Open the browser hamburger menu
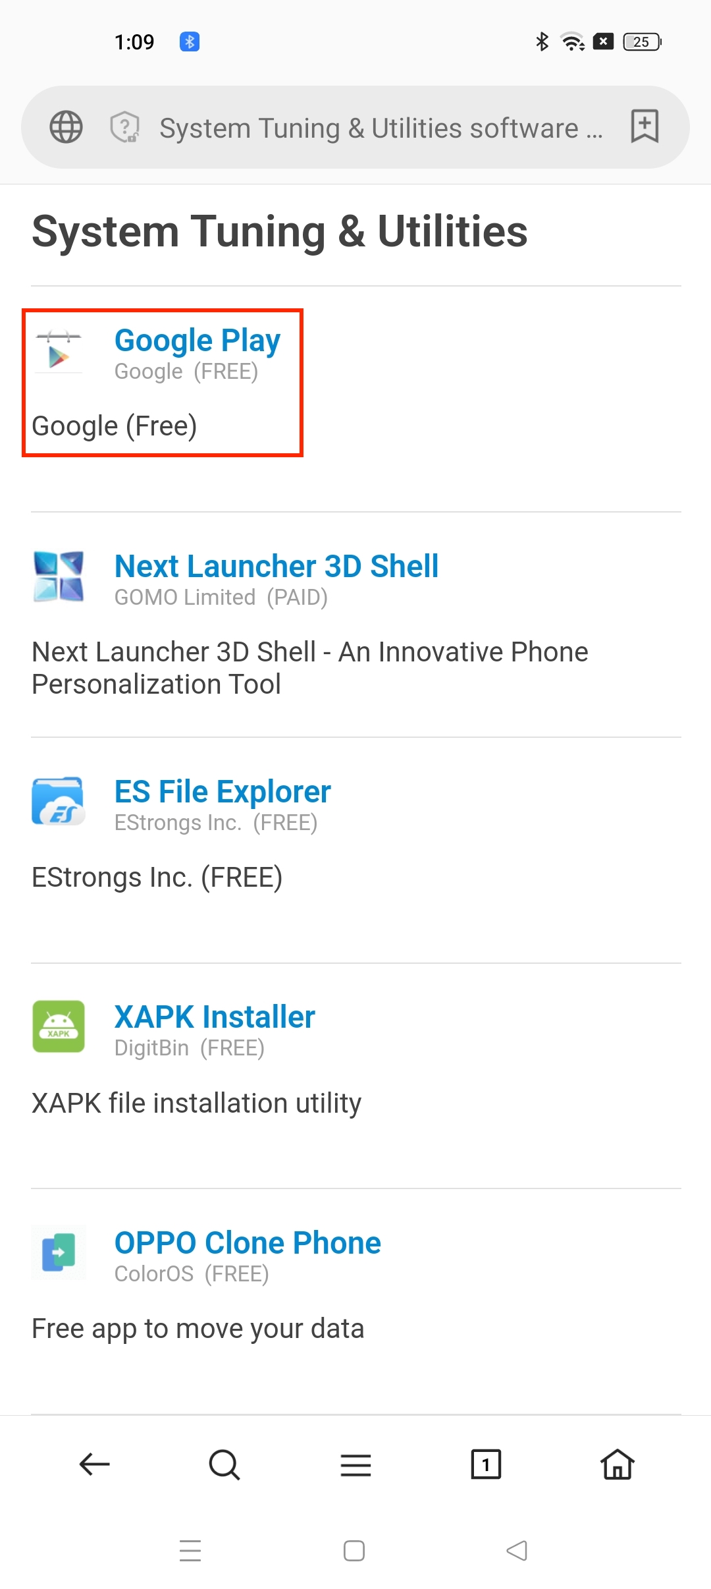Screen dimensions: 711x1589 [355, 1464]
